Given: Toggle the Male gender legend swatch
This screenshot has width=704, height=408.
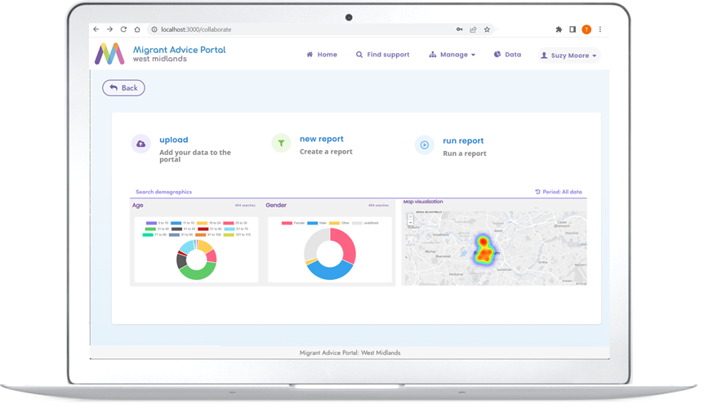Looking at the screenshot, I should click(x=313, y=223).
